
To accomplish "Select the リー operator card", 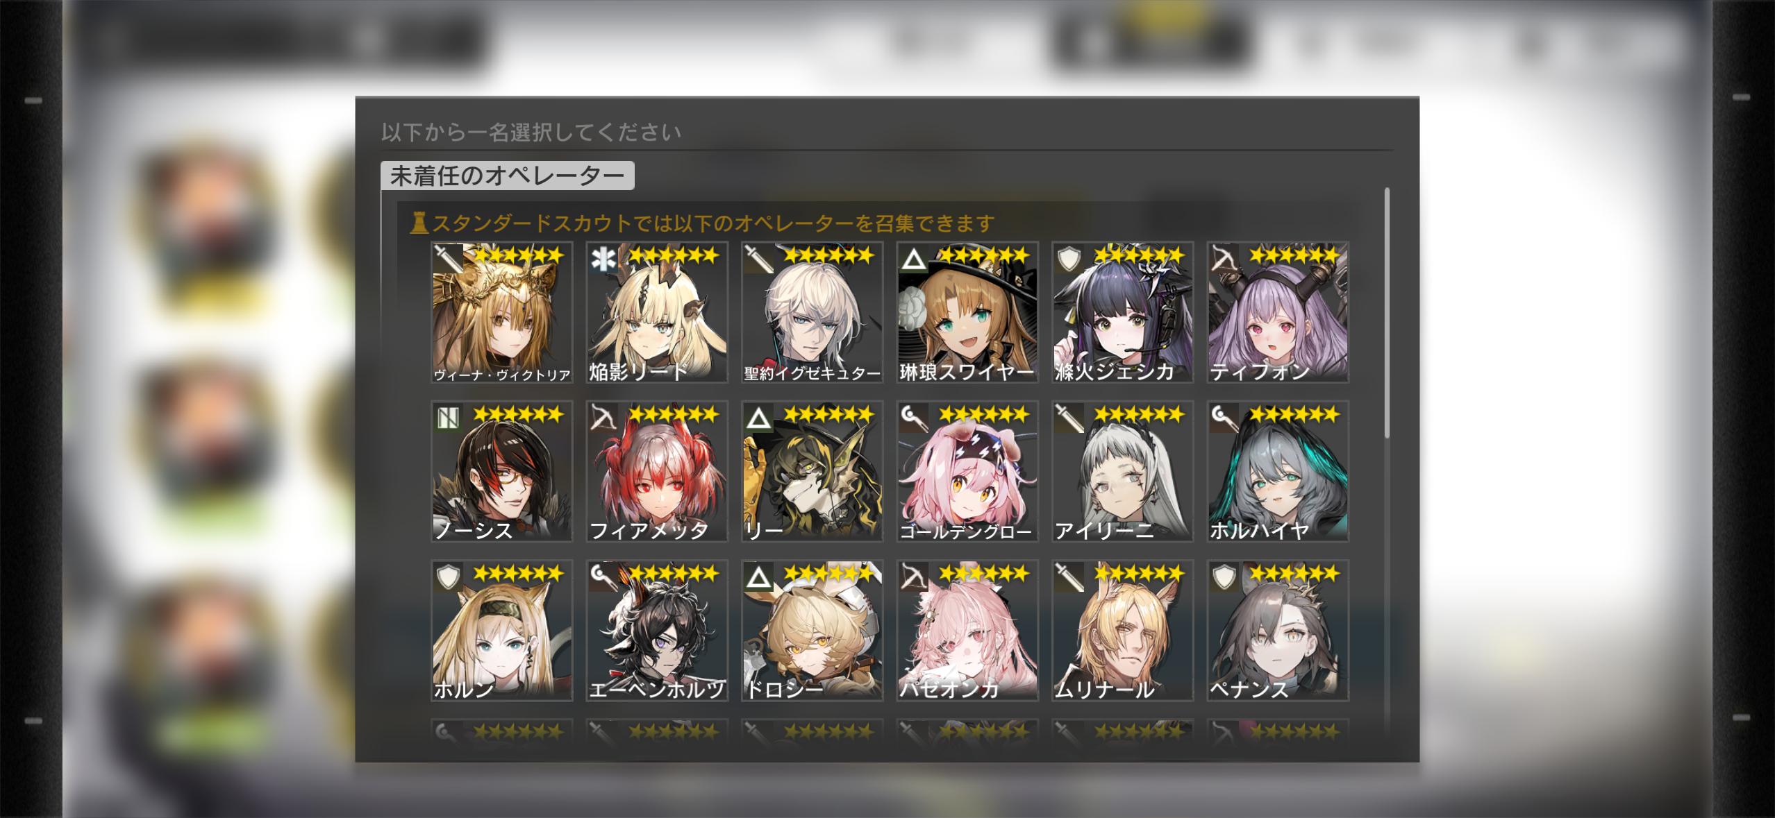I will pos(812,471).
